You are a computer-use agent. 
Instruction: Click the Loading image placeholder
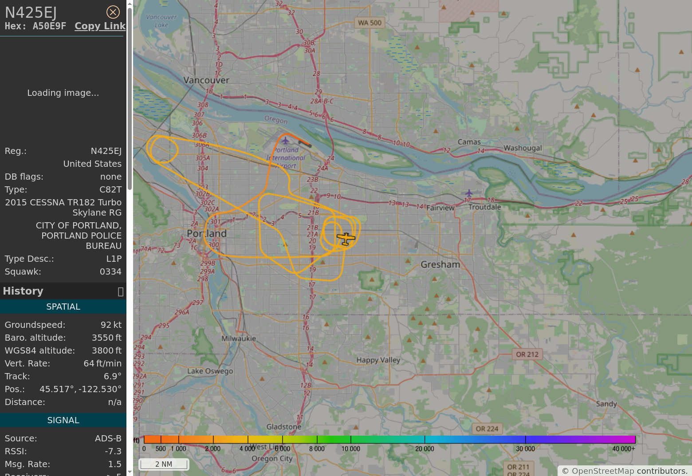pyautogui.click(x=63, y=93)
